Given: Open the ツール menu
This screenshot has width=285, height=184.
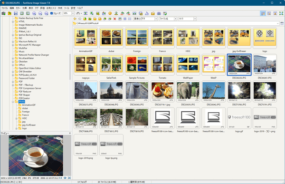Looking at the screenshot, I should (66, 8).
